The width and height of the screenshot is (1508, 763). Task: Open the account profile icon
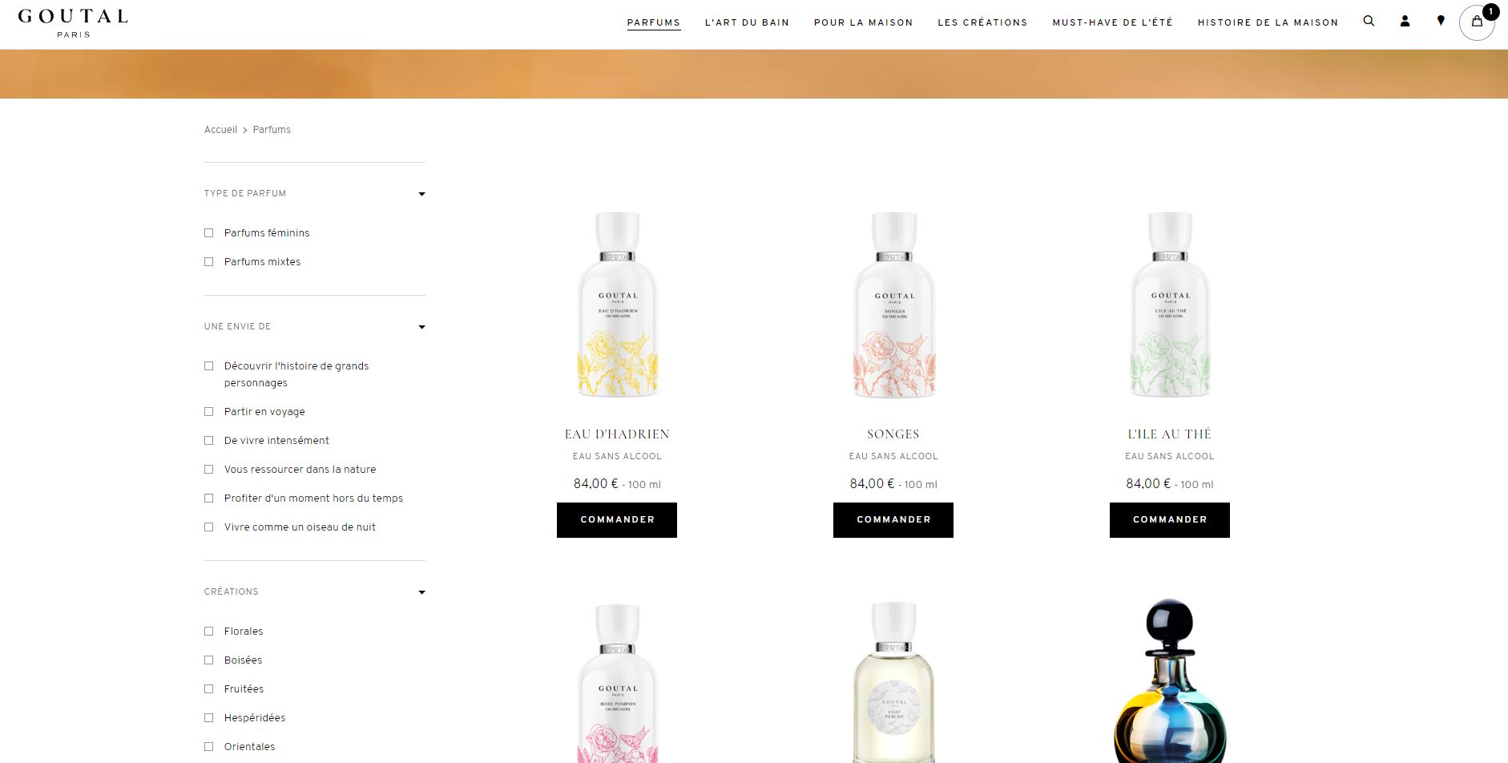(1405, 22)
